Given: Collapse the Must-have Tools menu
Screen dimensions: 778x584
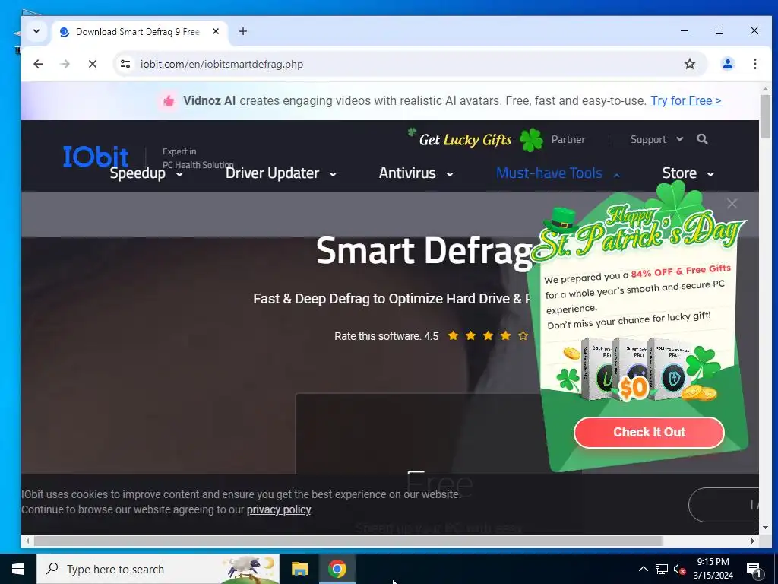Looking at the screenshot, I should click(x=558, y=173).
